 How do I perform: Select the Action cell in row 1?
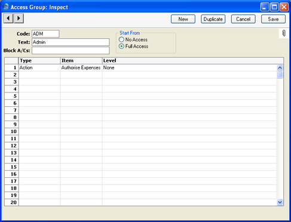click(39, 67)
